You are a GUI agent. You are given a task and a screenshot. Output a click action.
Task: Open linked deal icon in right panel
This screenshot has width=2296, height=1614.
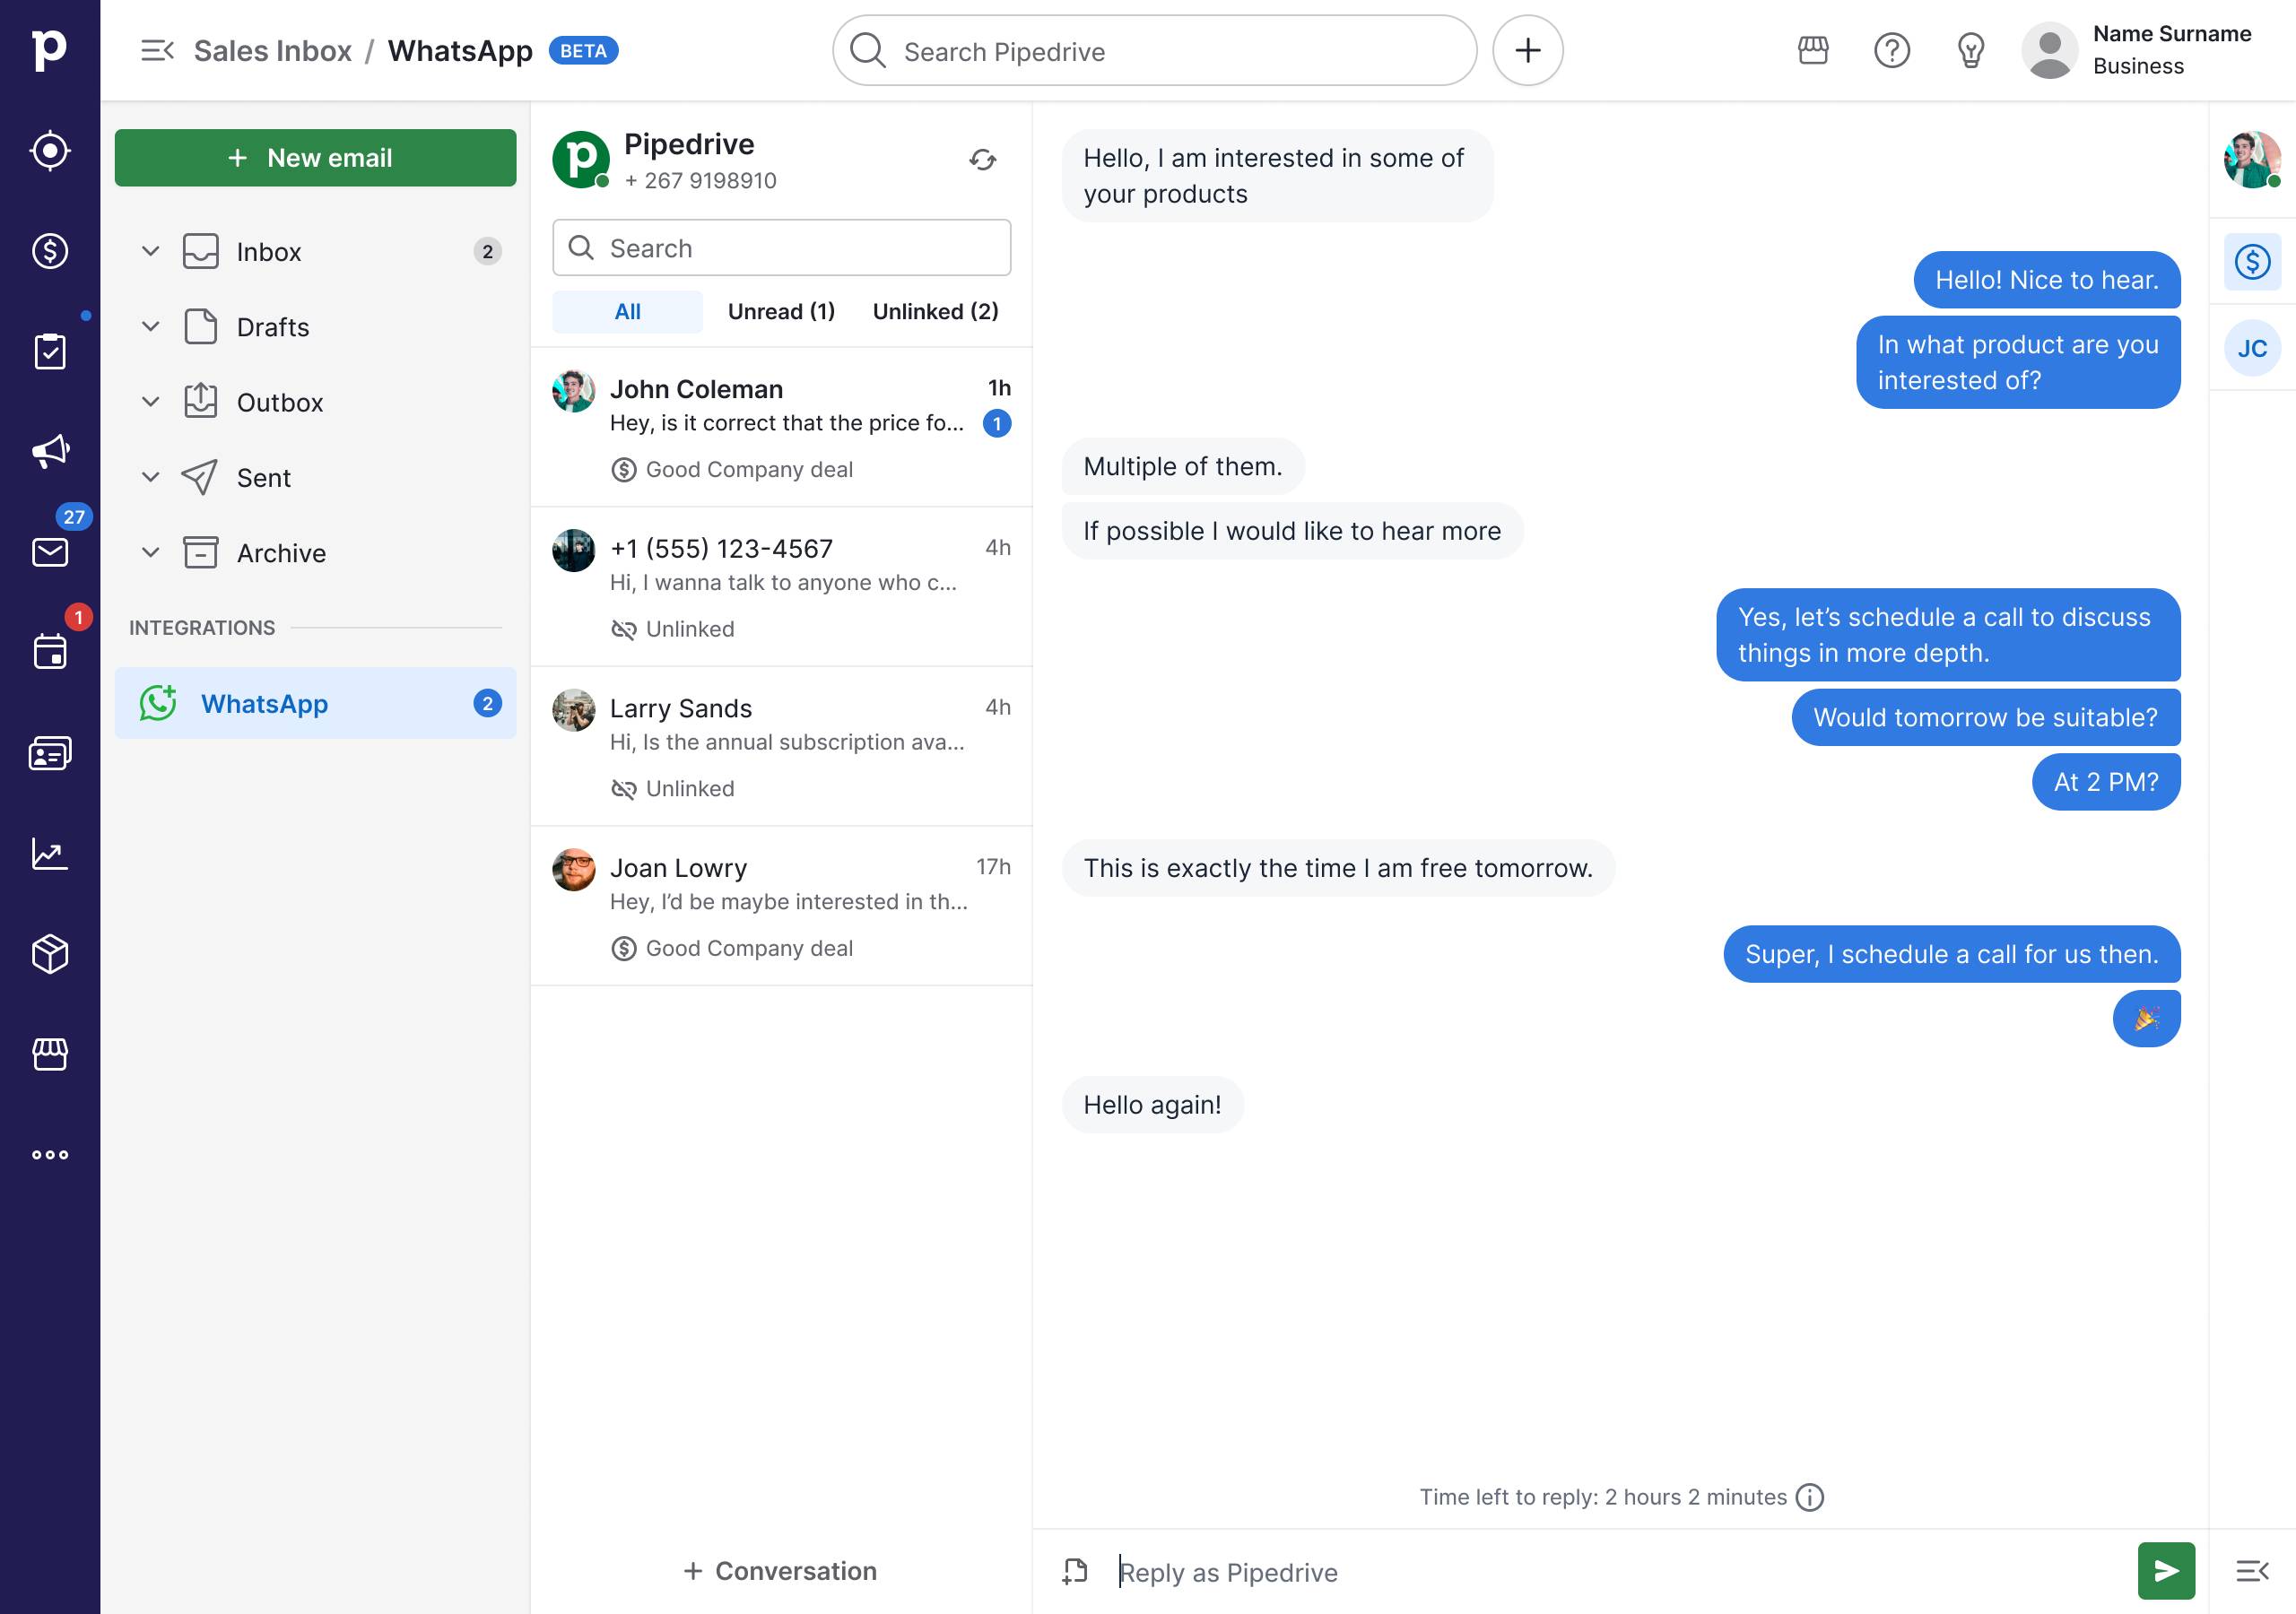[x=2251, y=262]
